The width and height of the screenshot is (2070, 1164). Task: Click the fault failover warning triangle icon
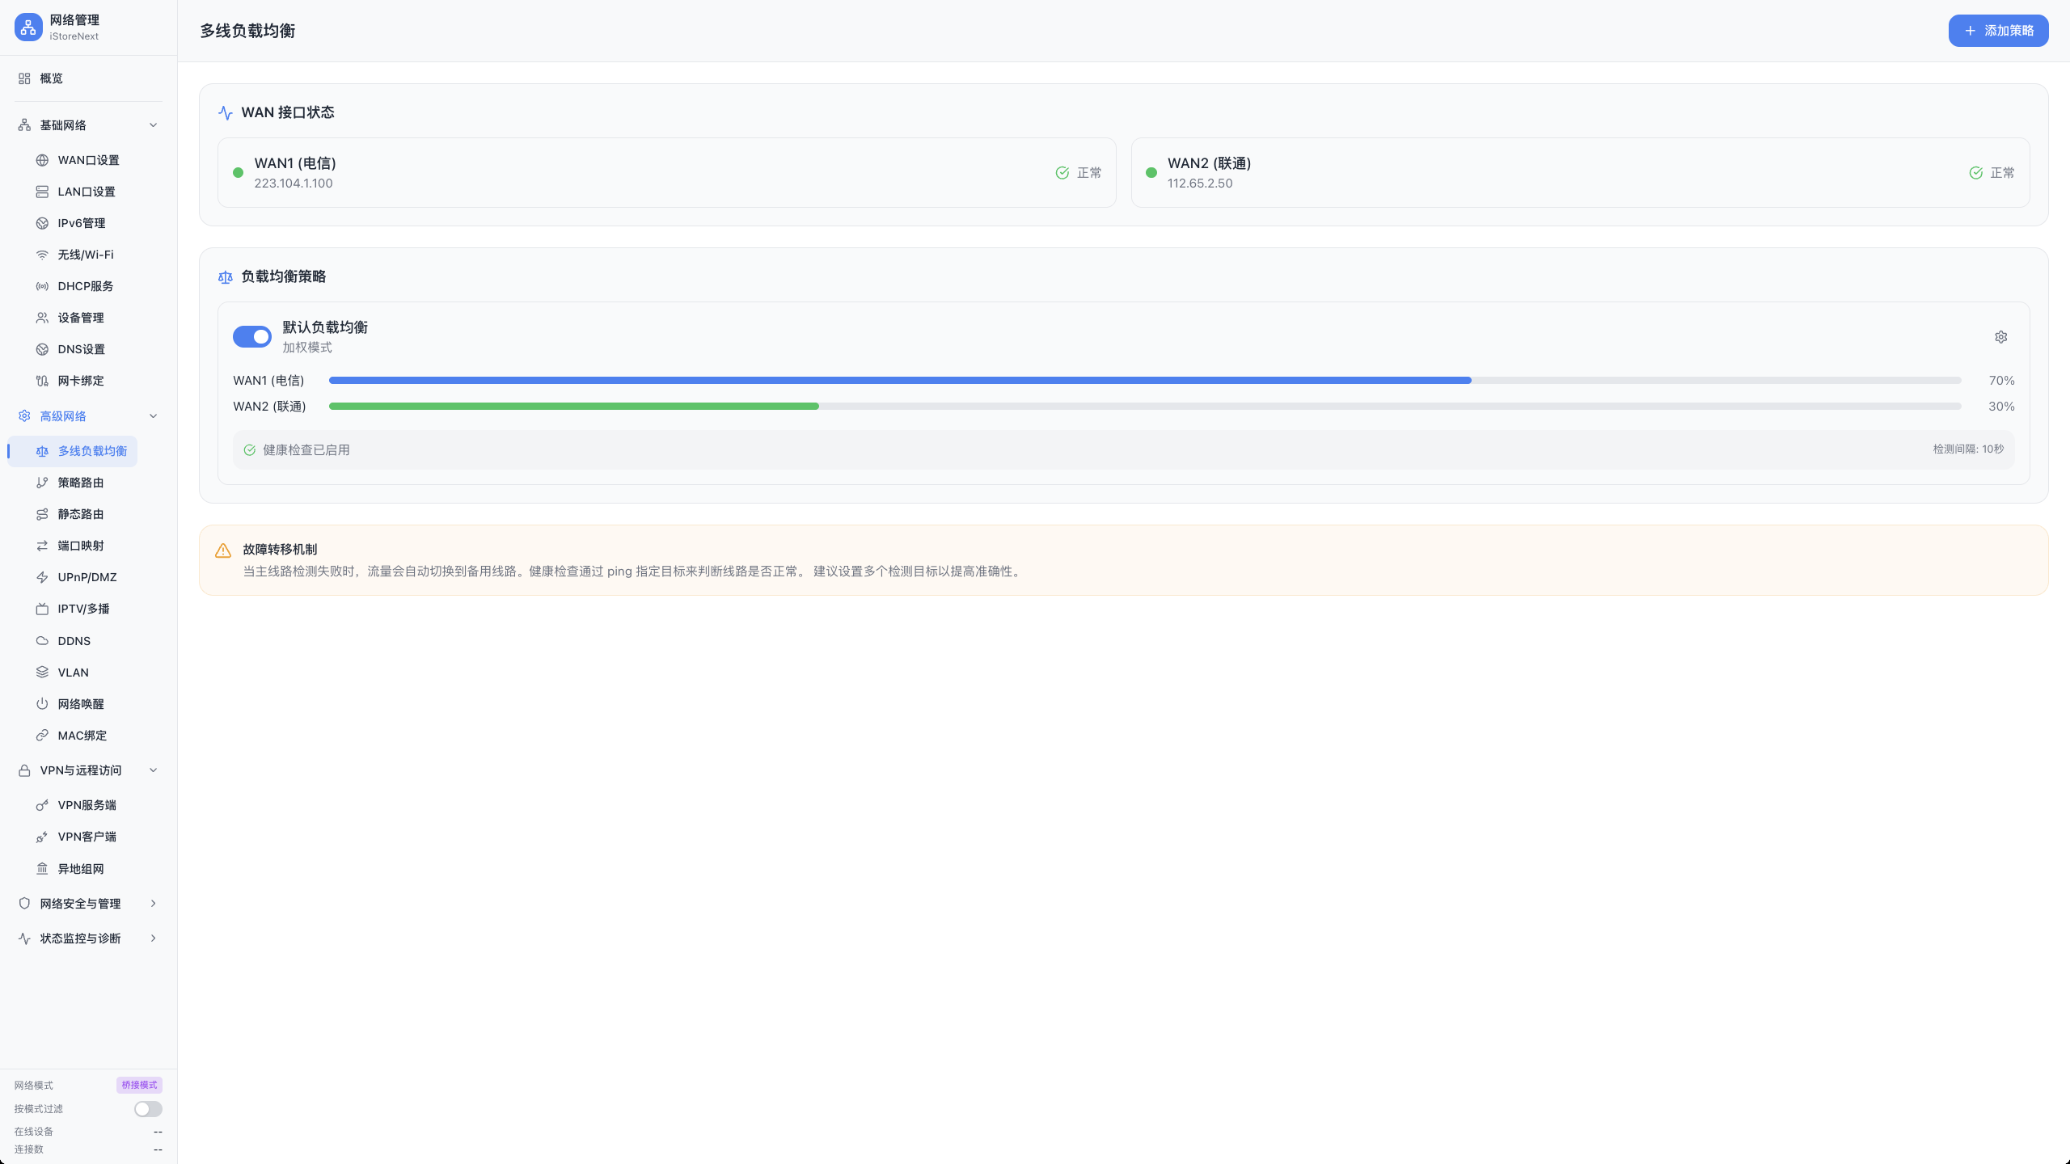coord(223,550)
